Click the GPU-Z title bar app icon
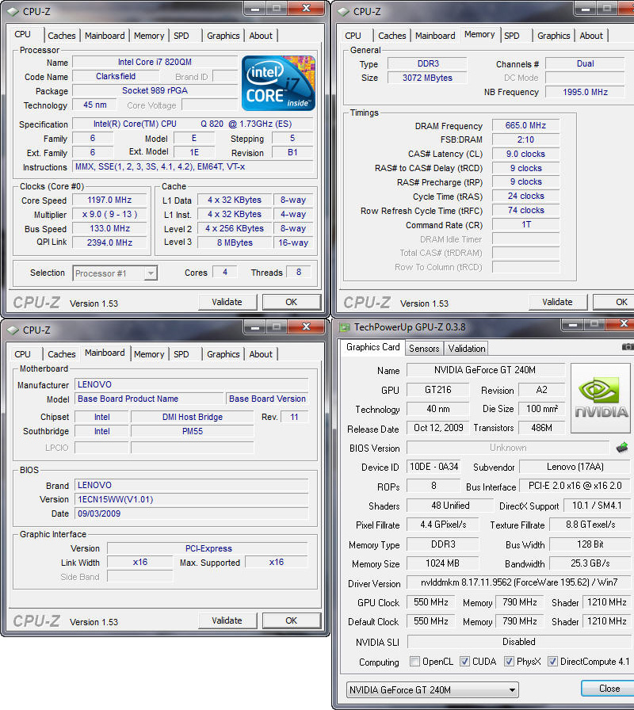Image resolution: width=634 pixels, height=710 pixels. (345, 327)
